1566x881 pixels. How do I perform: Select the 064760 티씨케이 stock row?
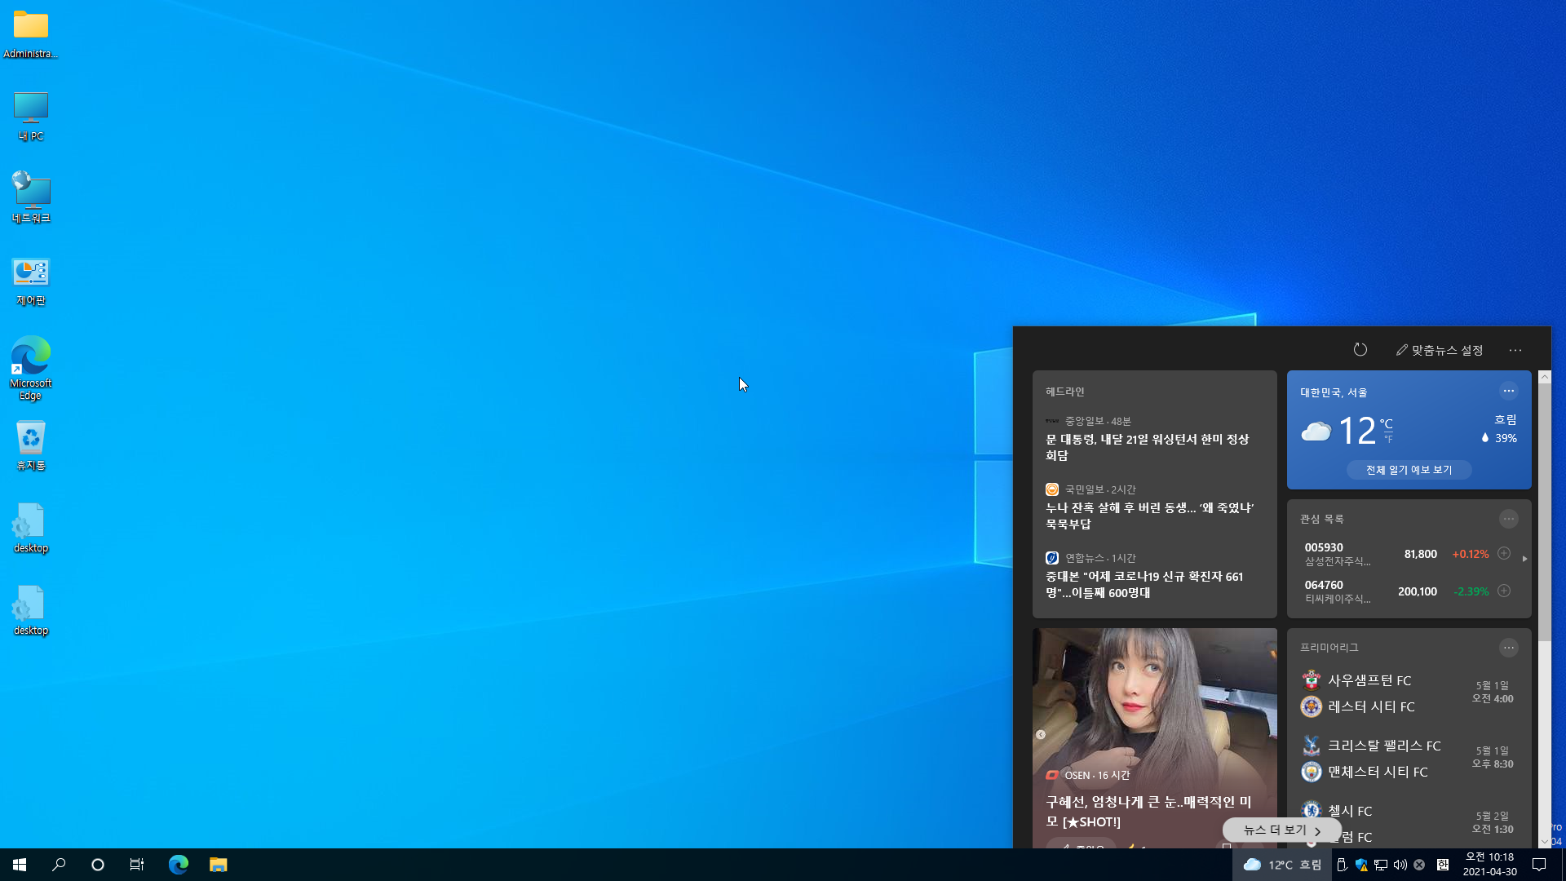[x=1398, y=591]
